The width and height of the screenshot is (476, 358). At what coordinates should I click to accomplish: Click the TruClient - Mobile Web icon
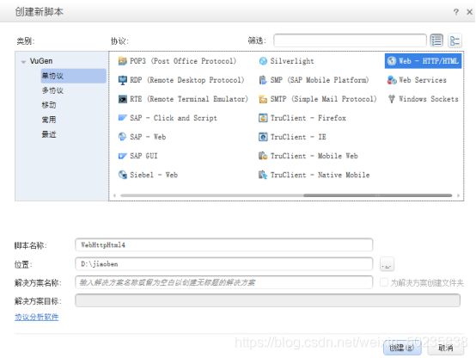[263, 156]
